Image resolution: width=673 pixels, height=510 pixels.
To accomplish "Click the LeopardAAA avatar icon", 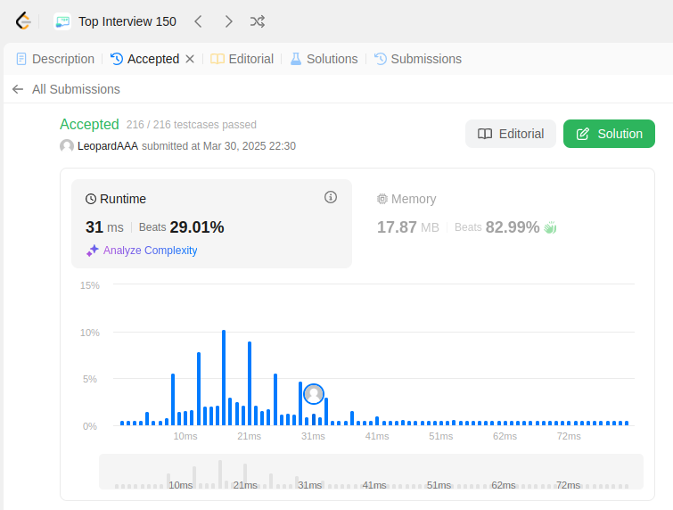I will click(x=67, y=146).
